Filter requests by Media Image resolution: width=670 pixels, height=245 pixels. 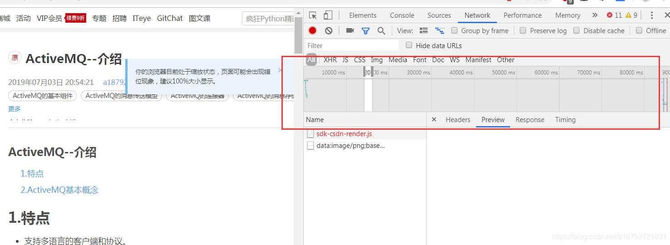point(398,60)
